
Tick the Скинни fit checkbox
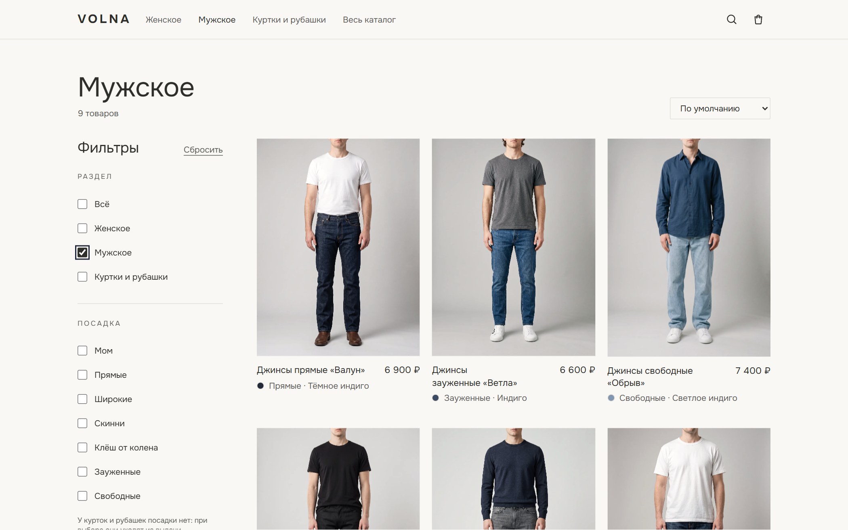(x=82, y=423)
